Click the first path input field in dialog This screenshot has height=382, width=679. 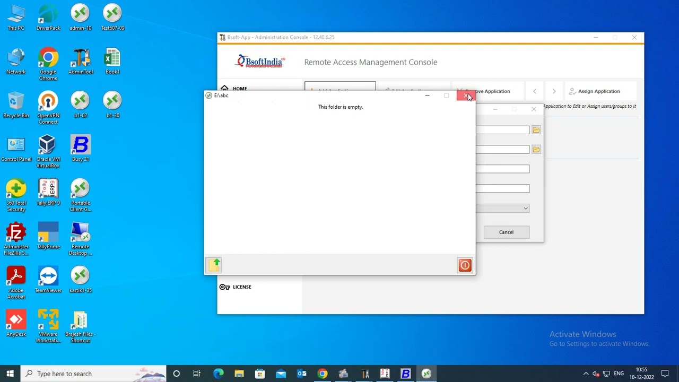tap(503, 130)
